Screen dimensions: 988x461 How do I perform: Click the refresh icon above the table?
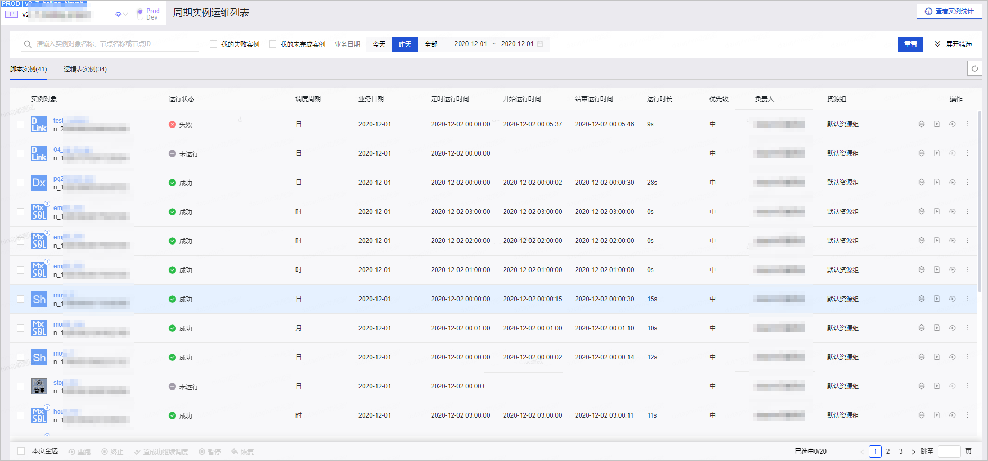[975, 68]
